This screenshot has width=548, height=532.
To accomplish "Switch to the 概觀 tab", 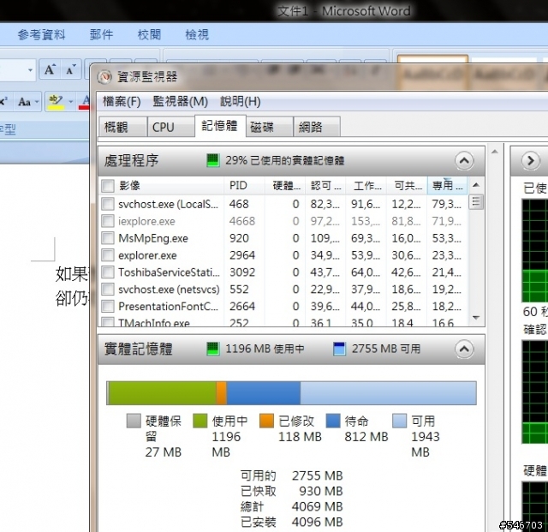I will (x=122, y=127).
